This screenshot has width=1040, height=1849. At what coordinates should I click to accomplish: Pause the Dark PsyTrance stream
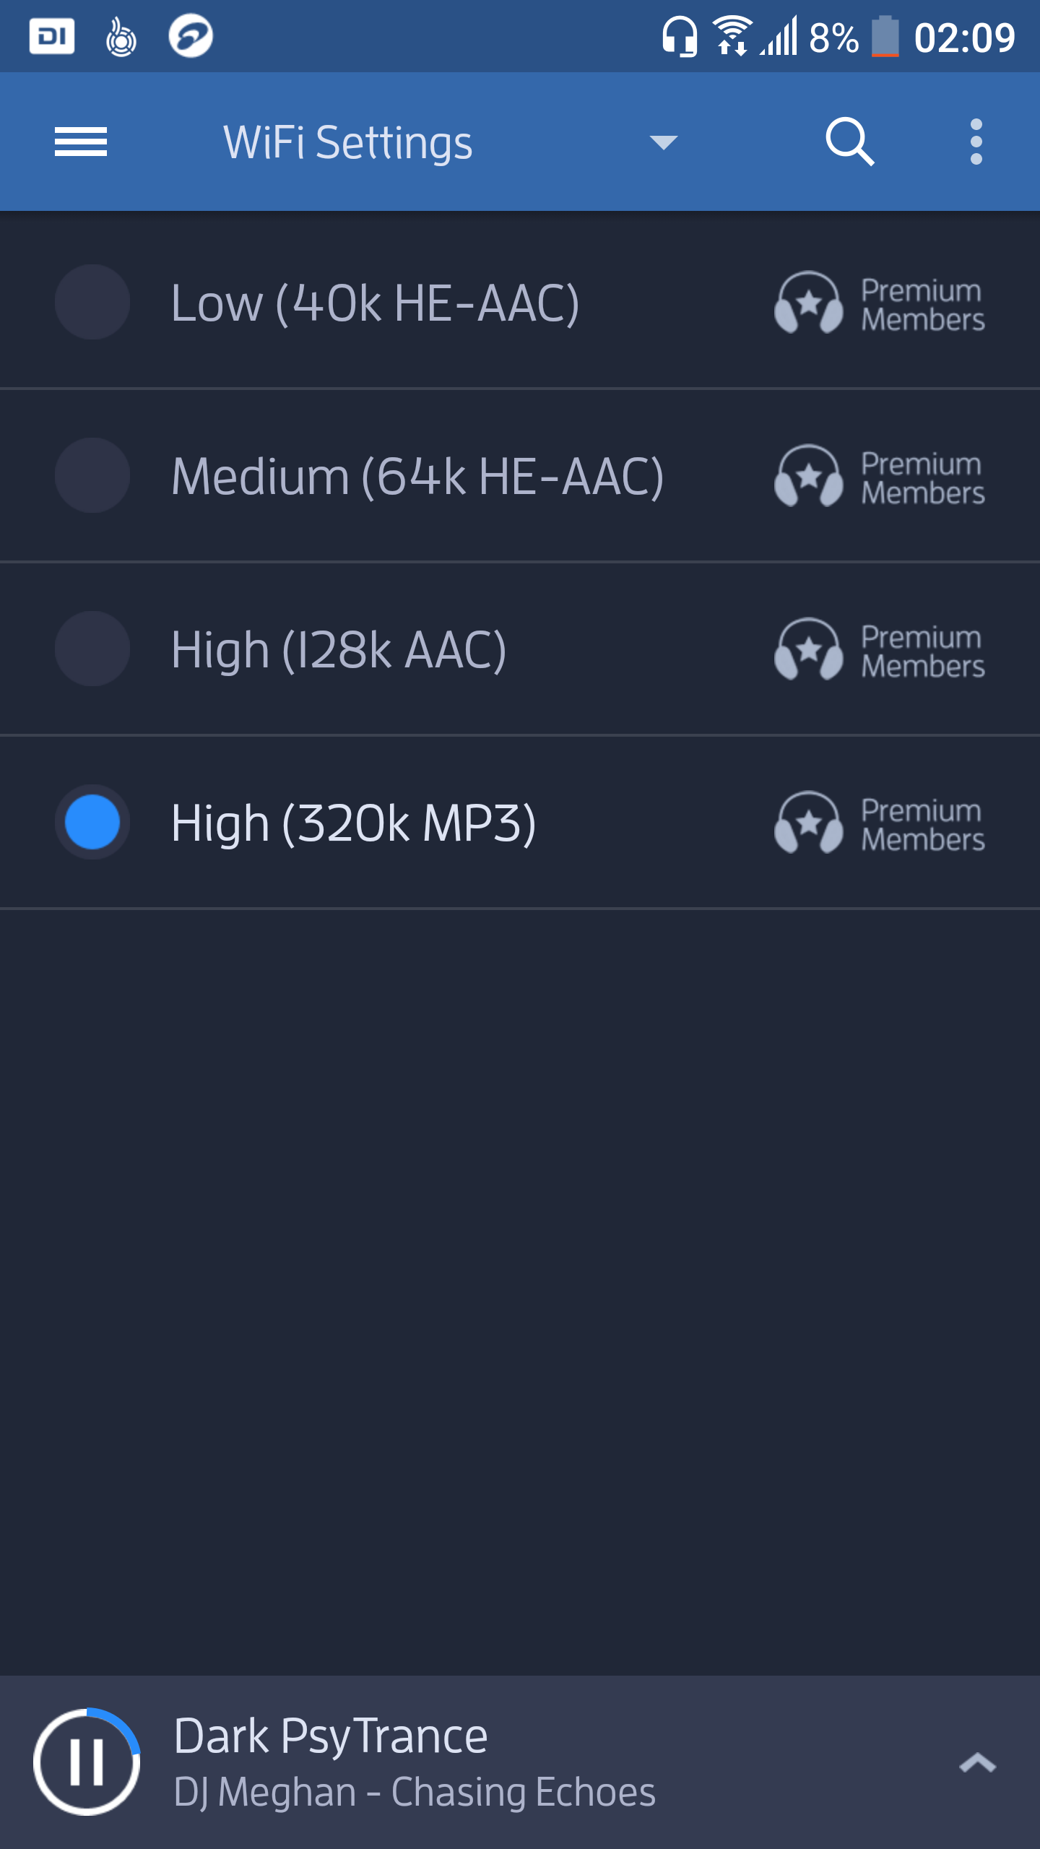(87, 1762)
